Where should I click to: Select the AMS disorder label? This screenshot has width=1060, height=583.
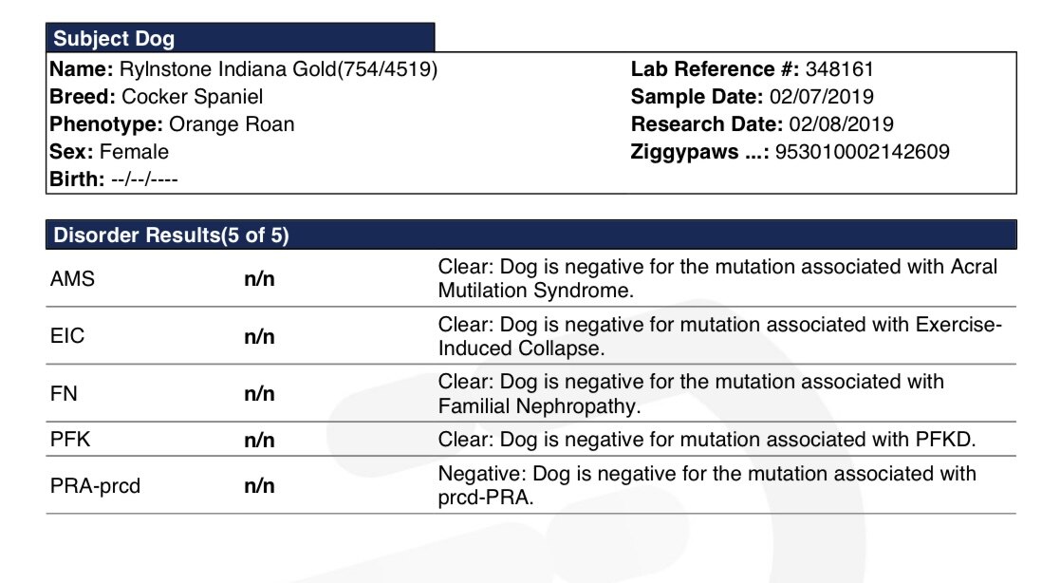point(73,279)
